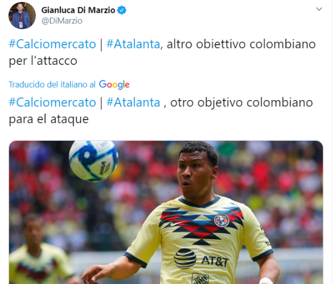Click the AT&T globe logo on jersey
The image size is (336, 284).
(185, 258)
